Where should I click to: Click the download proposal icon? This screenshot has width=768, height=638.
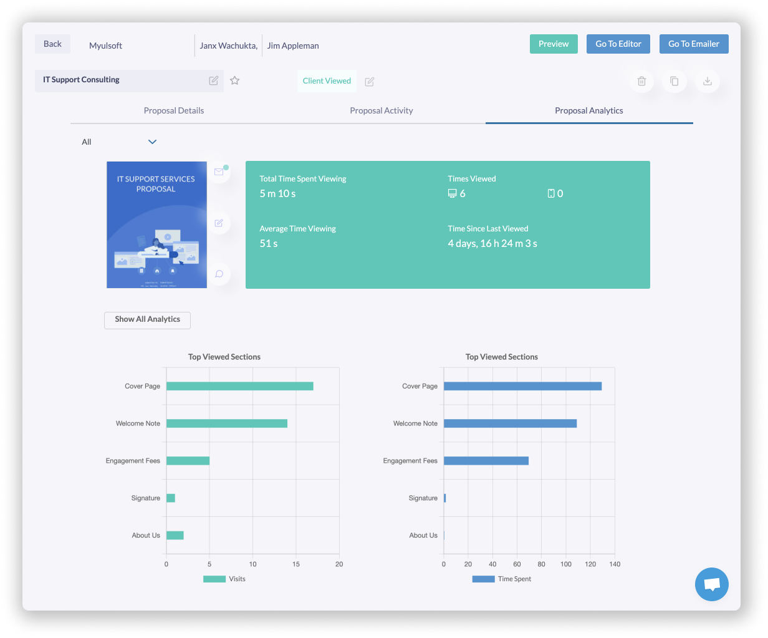click(707, 81)
